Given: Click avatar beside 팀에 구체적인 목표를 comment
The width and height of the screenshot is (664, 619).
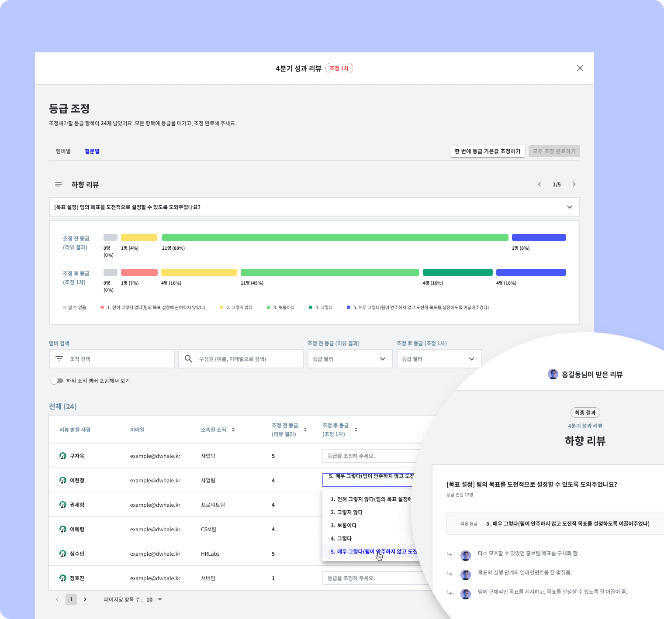Looking at the screenshot, I should [466, 594].
